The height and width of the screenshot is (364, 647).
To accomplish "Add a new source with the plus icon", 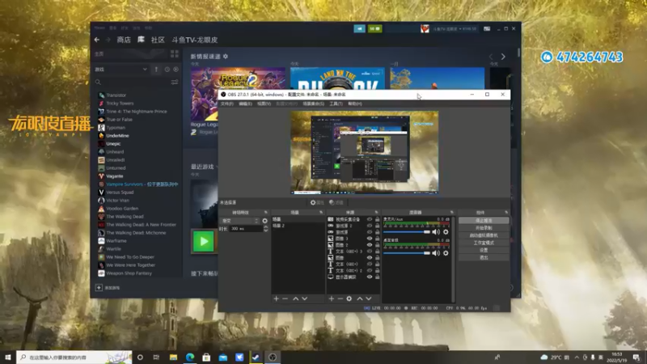I will coord(332,298).
